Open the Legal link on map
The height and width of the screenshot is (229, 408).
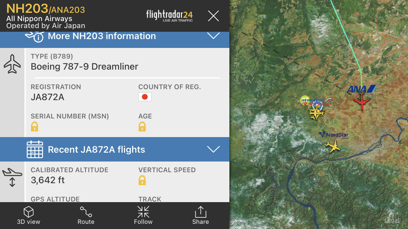[x=392, y=220]
